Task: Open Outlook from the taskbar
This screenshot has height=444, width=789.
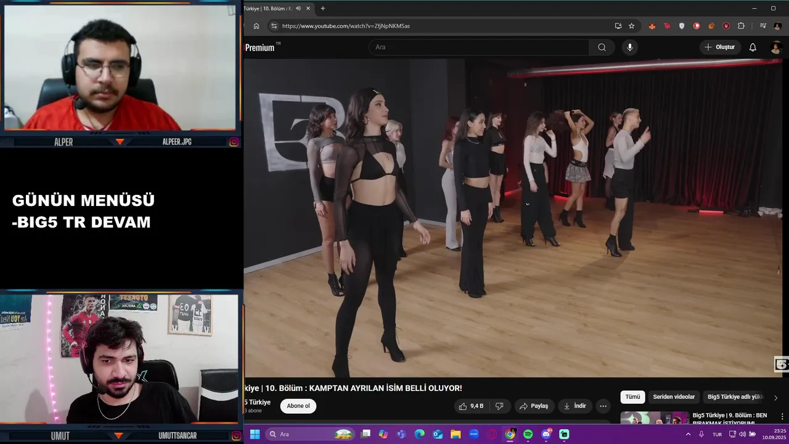Action: [x=438, y=434]
